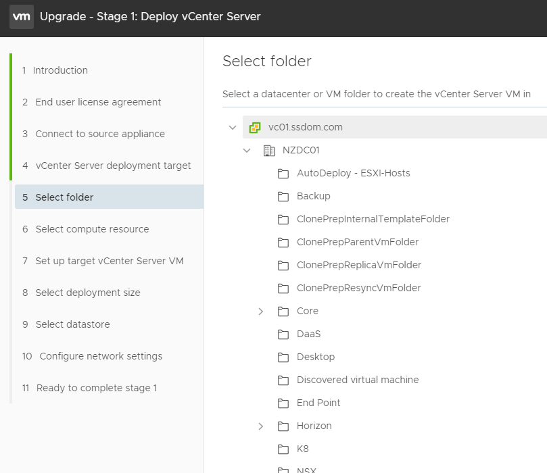Go to step 1 Introduction
The width and height of the screenshot is (547, 473).
(55, 70)
